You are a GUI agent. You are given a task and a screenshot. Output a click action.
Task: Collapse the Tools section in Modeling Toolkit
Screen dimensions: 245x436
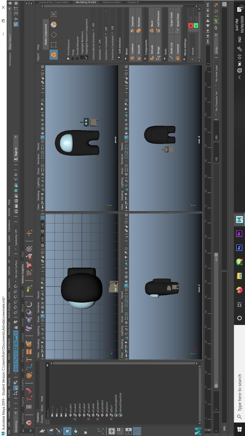tap(165, 58)
